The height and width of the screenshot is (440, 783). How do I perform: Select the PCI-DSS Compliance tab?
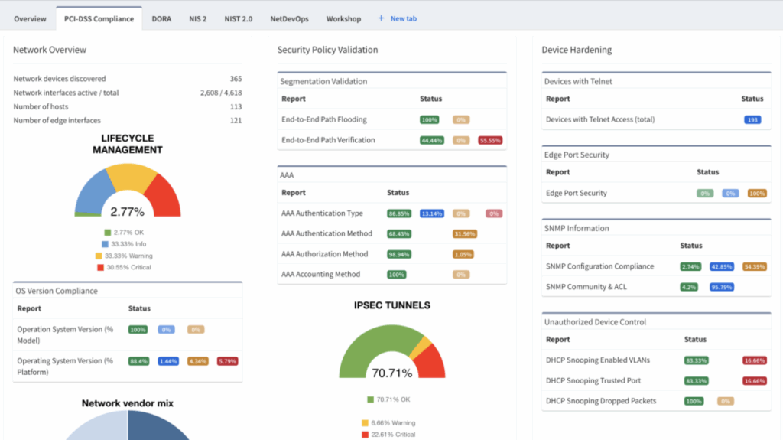pos(99,18)
